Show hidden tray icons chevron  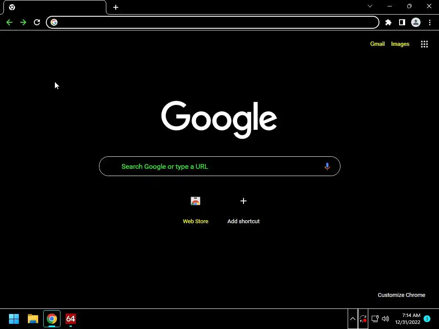(x=353, y=319)
